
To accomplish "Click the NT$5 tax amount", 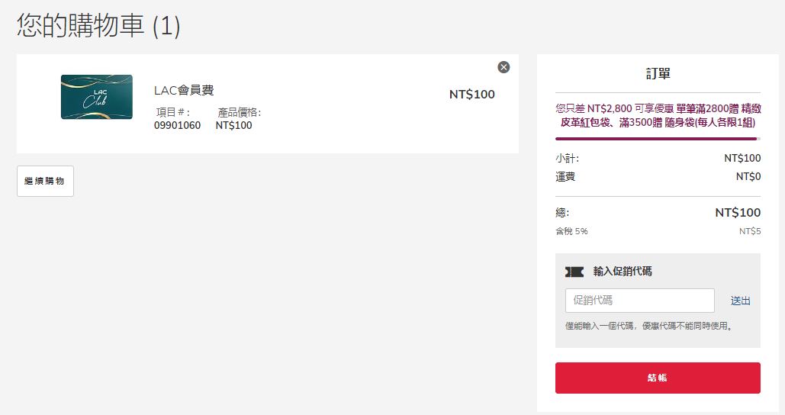I will click(750, 231).
